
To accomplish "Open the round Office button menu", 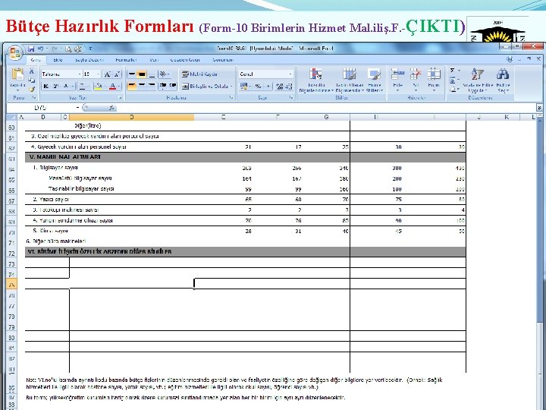I will tap(15, 52).
